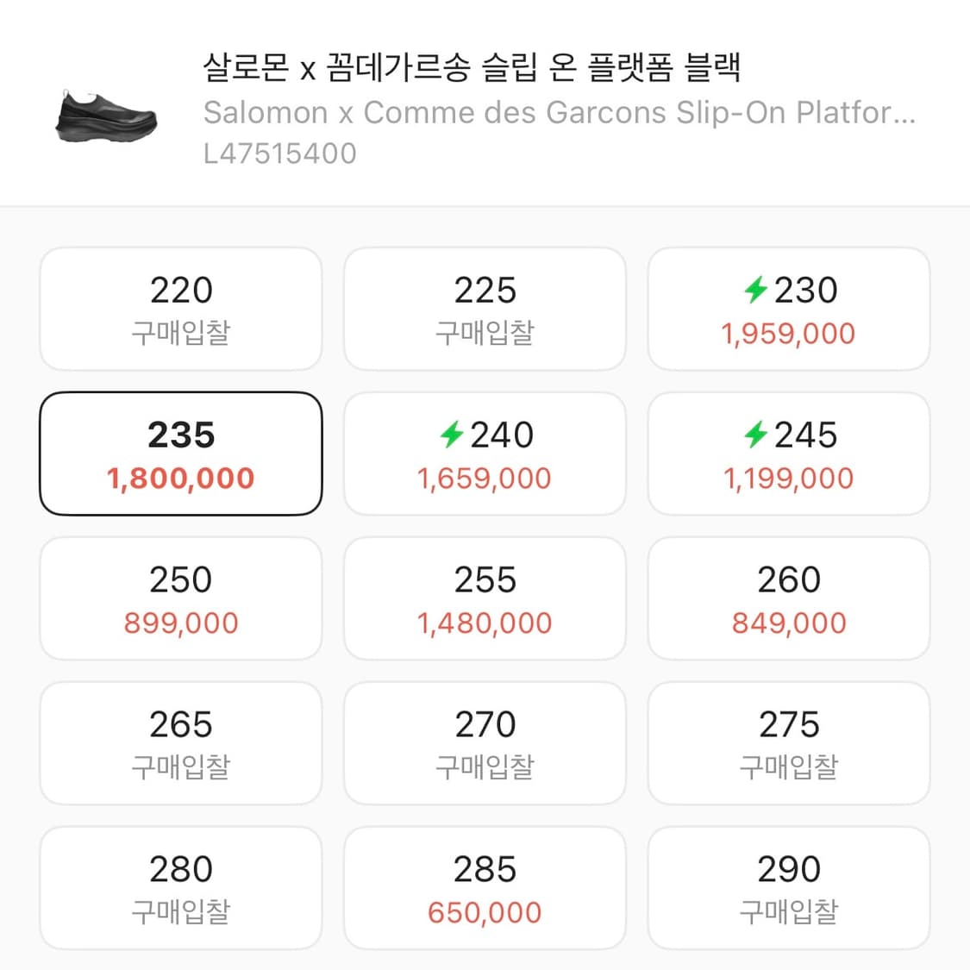
Task: Pick size 240 priced 1,659,000
Action: [x=485, y=453]
